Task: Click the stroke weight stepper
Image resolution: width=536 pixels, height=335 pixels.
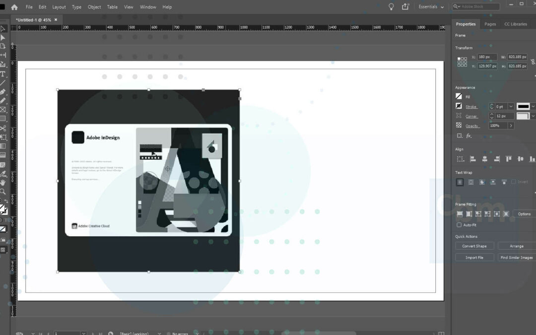Action: click(491, 107)
